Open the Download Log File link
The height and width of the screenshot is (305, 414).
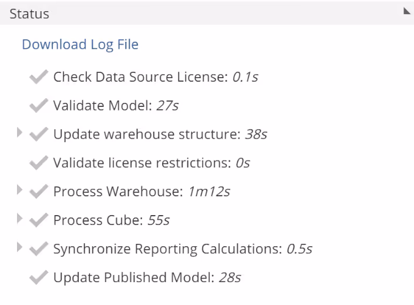tap(80, 45)
